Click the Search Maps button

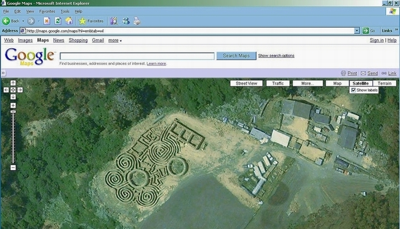236,55
